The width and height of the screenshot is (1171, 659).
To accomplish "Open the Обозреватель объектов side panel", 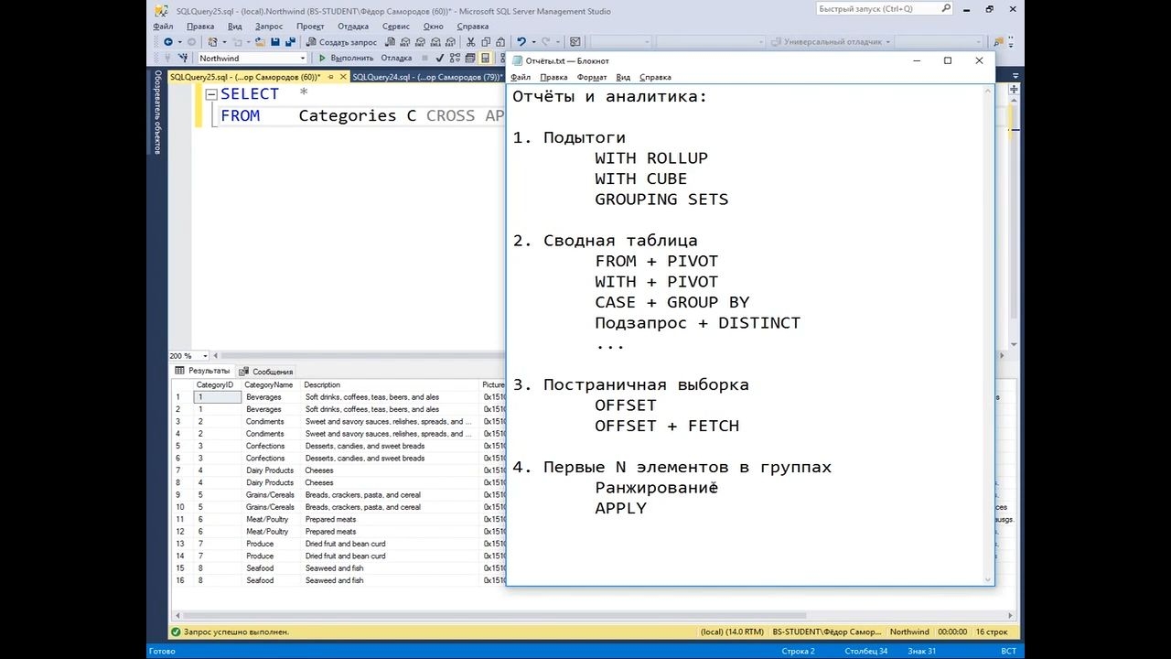I will coord(157,111).
